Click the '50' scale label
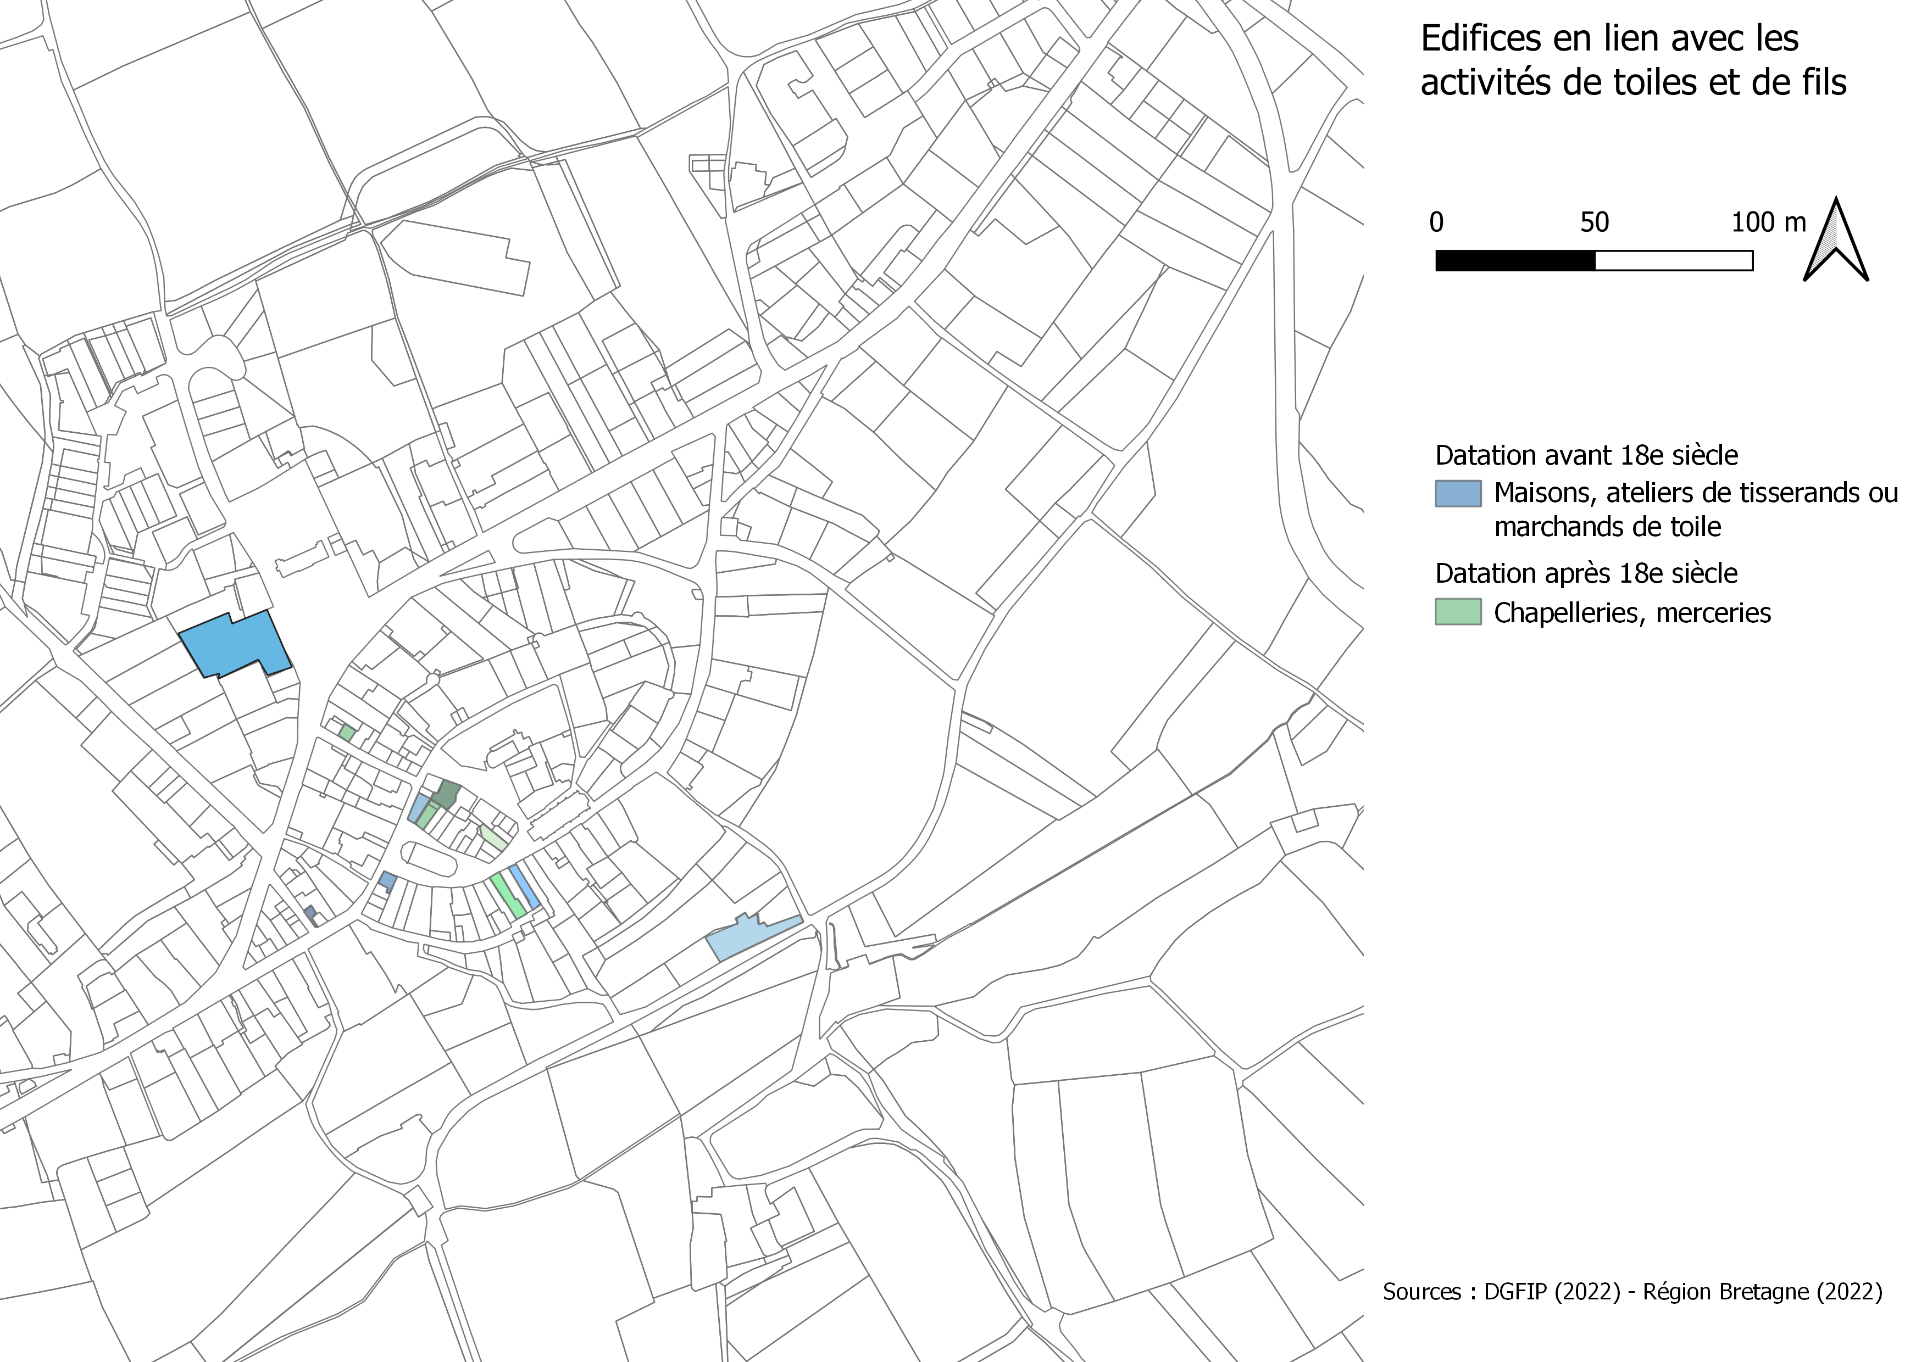 pos(1594,222)
